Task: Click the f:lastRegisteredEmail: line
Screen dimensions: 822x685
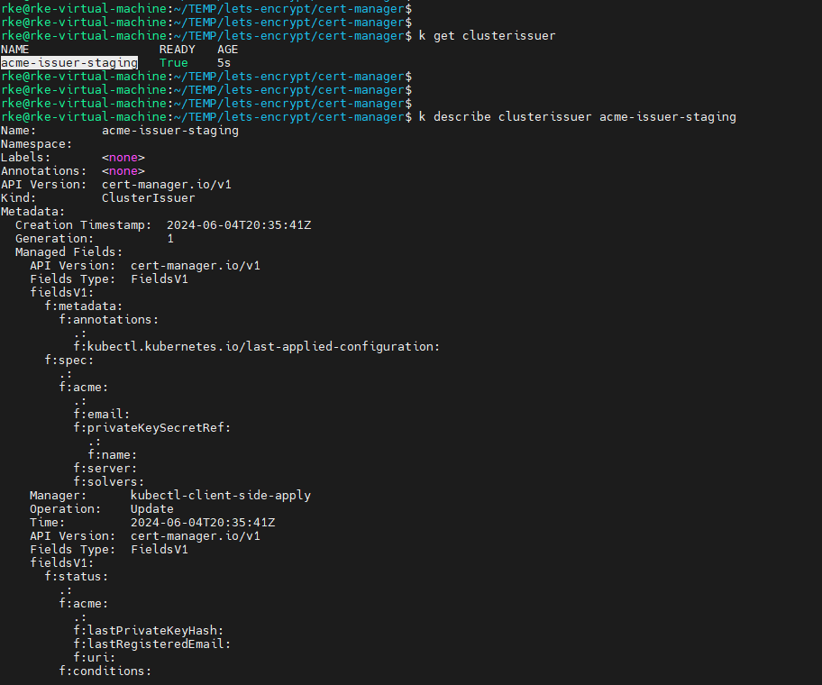Action: click(x=152, y=644)
